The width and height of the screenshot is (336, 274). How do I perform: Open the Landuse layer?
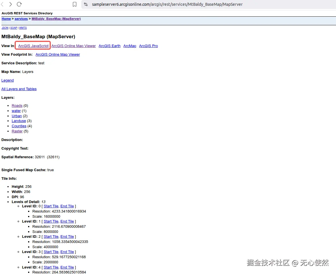click(x=19, y=121)
